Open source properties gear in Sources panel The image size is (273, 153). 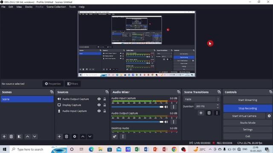(75, 136)
